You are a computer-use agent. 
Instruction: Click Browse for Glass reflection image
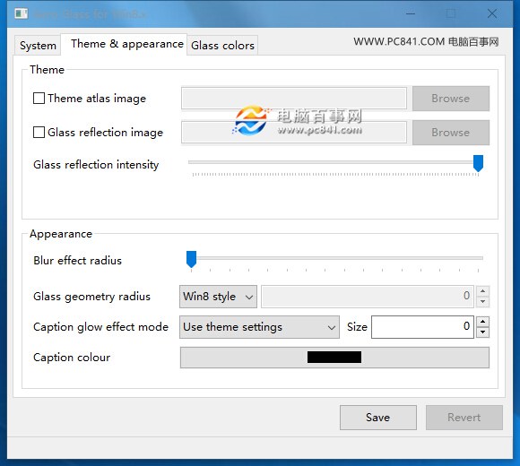(x=451, y=133)
